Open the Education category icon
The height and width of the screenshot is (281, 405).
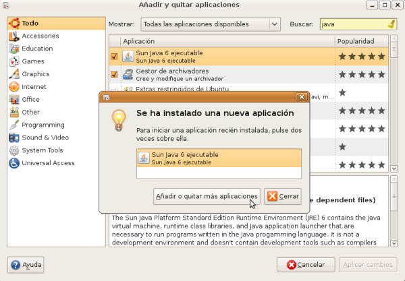13,49
